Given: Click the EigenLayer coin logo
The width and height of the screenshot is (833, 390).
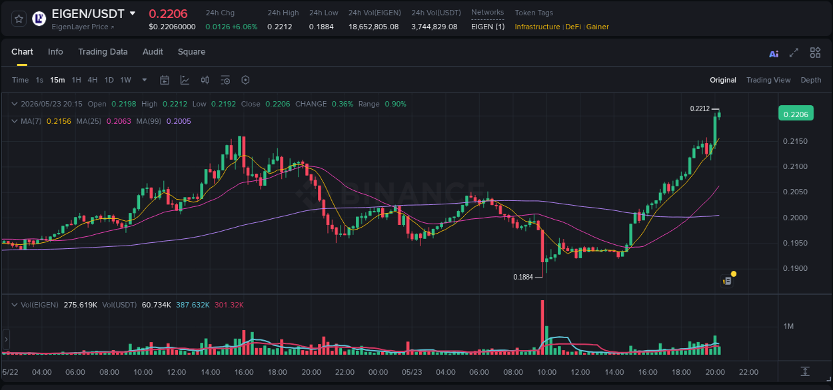Looking at the screenshot, I should (39, 19).
